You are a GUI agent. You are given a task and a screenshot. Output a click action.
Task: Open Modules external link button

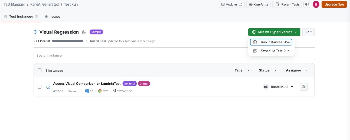pyautogui.click(x=232, y=4)
